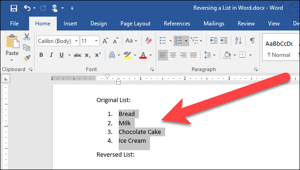Click the Save floppy disk icon

pyautogui.click(x=14, y=8)
